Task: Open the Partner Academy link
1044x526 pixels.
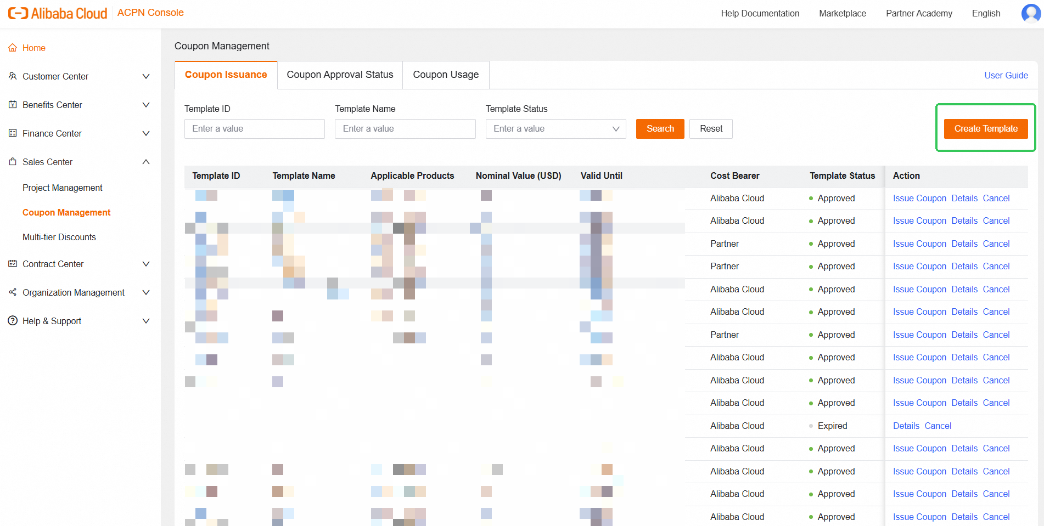Action: 919,13
